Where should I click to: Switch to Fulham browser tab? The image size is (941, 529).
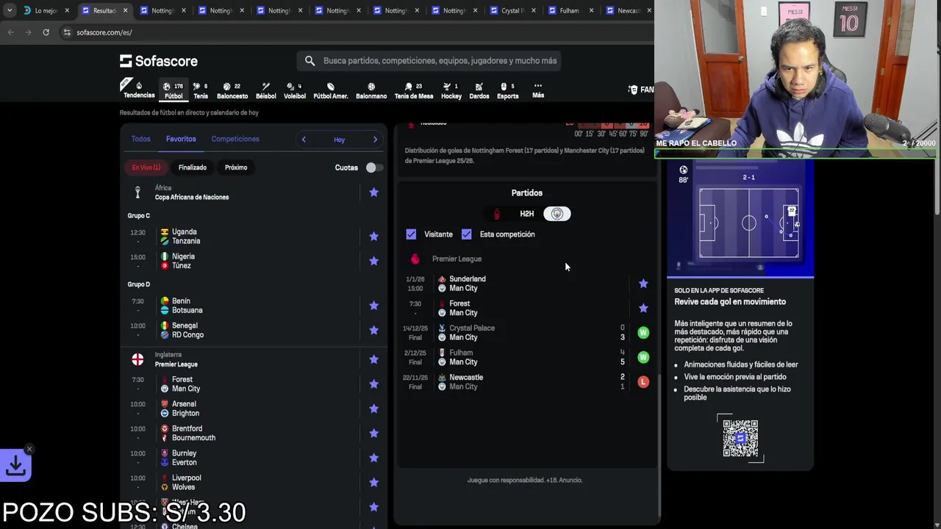point(570,11)
